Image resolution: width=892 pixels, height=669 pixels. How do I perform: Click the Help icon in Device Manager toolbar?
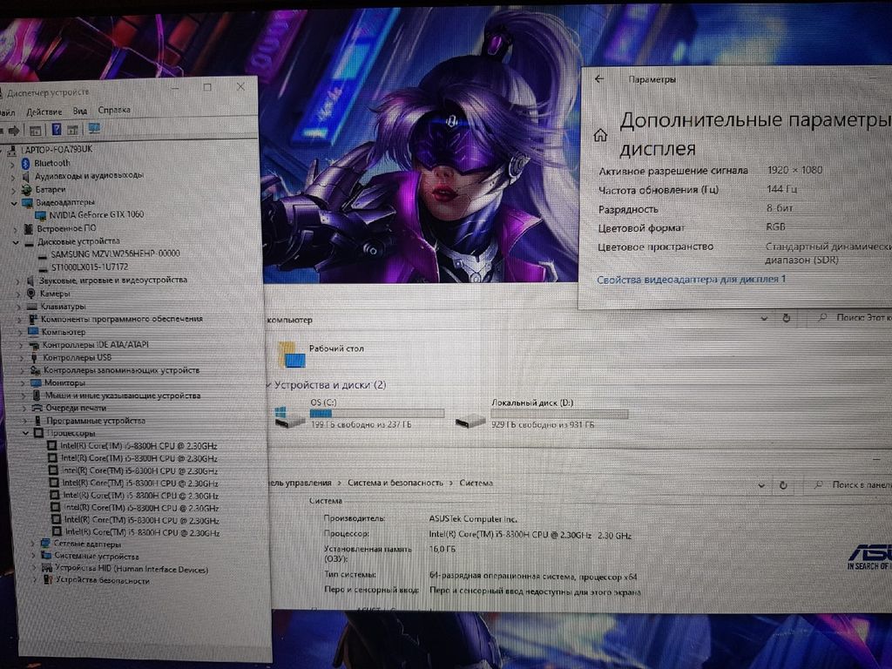56,130
